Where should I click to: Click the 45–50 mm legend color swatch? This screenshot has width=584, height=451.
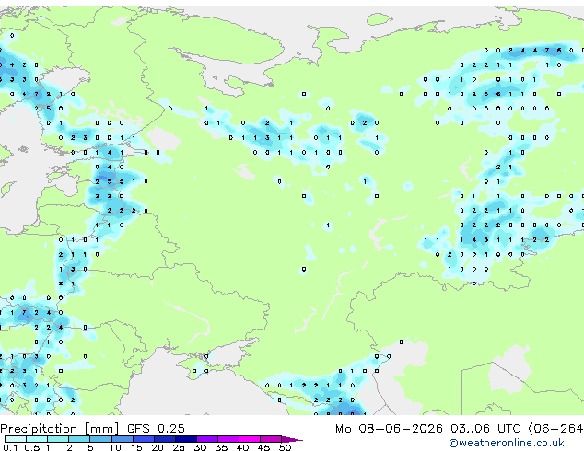(271, 439)
